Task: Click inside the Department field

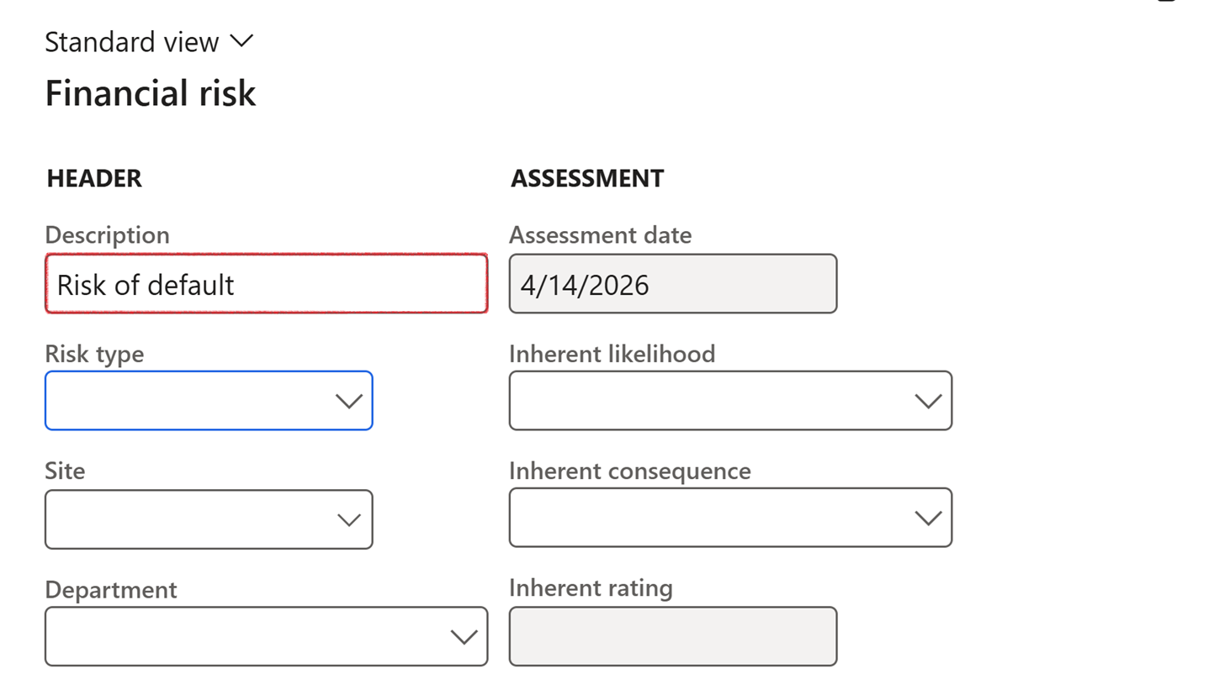Action: [x=244, y=637]
